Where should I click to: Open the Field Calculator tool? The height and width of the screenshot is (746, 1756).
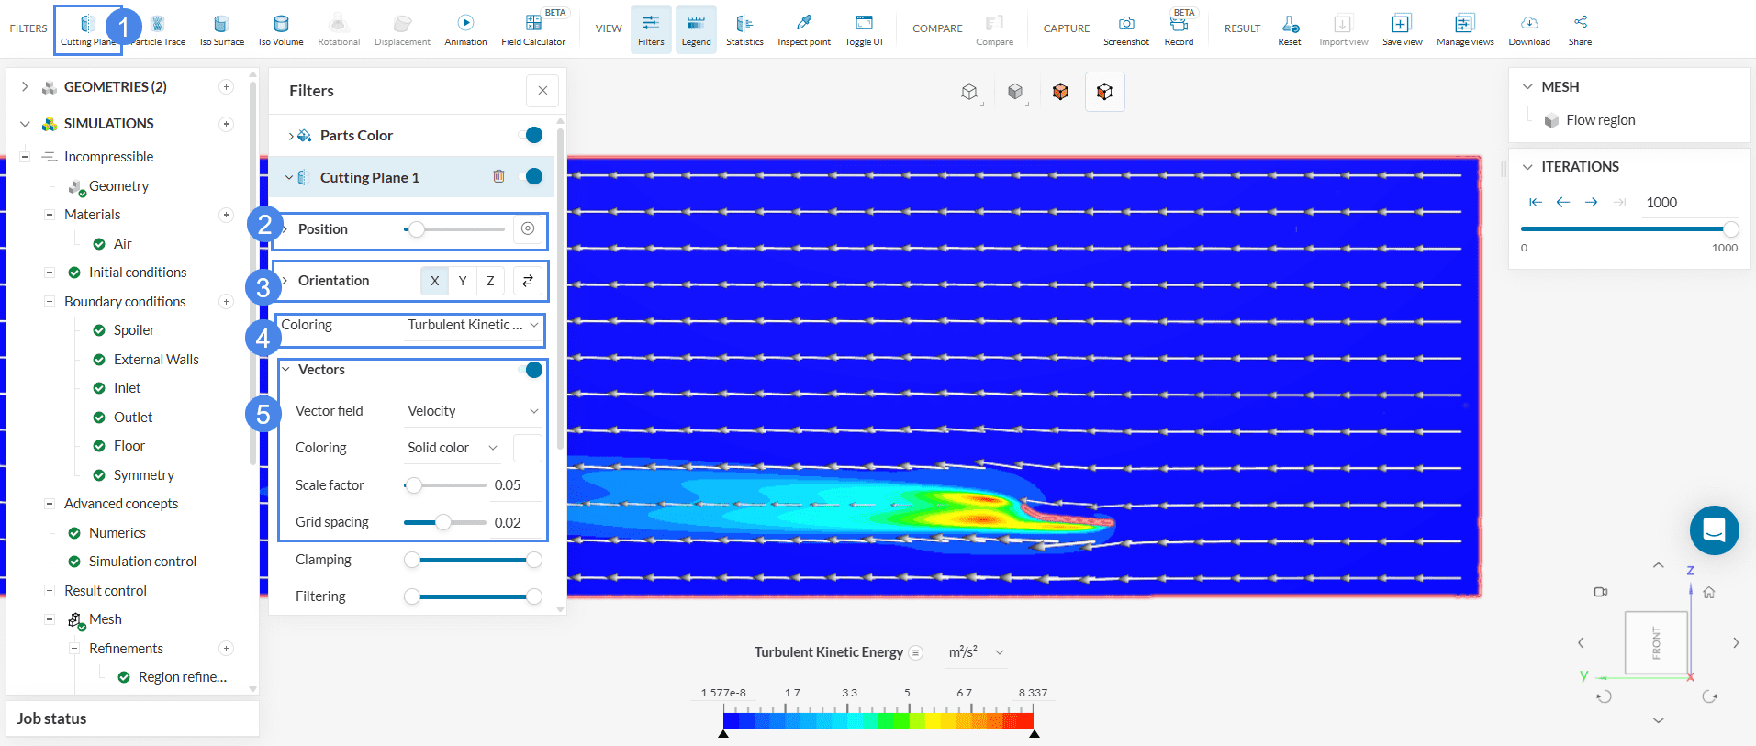532,29
